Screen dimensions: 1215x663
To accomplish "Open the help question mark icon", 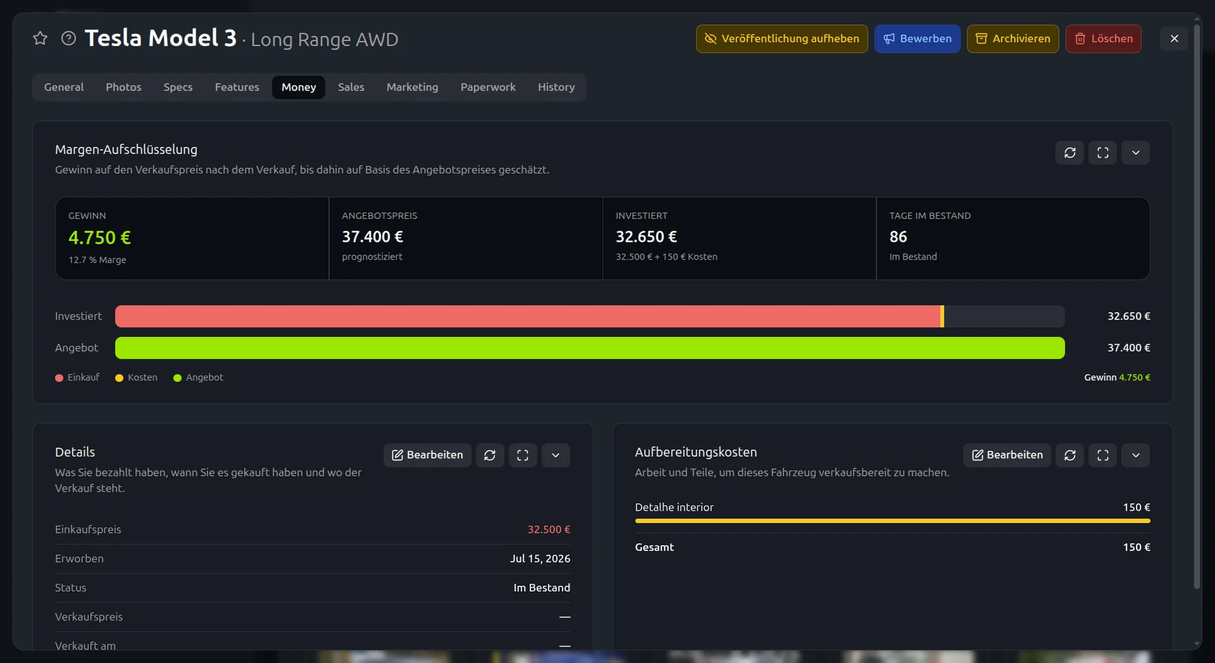I will coord(68,39).
